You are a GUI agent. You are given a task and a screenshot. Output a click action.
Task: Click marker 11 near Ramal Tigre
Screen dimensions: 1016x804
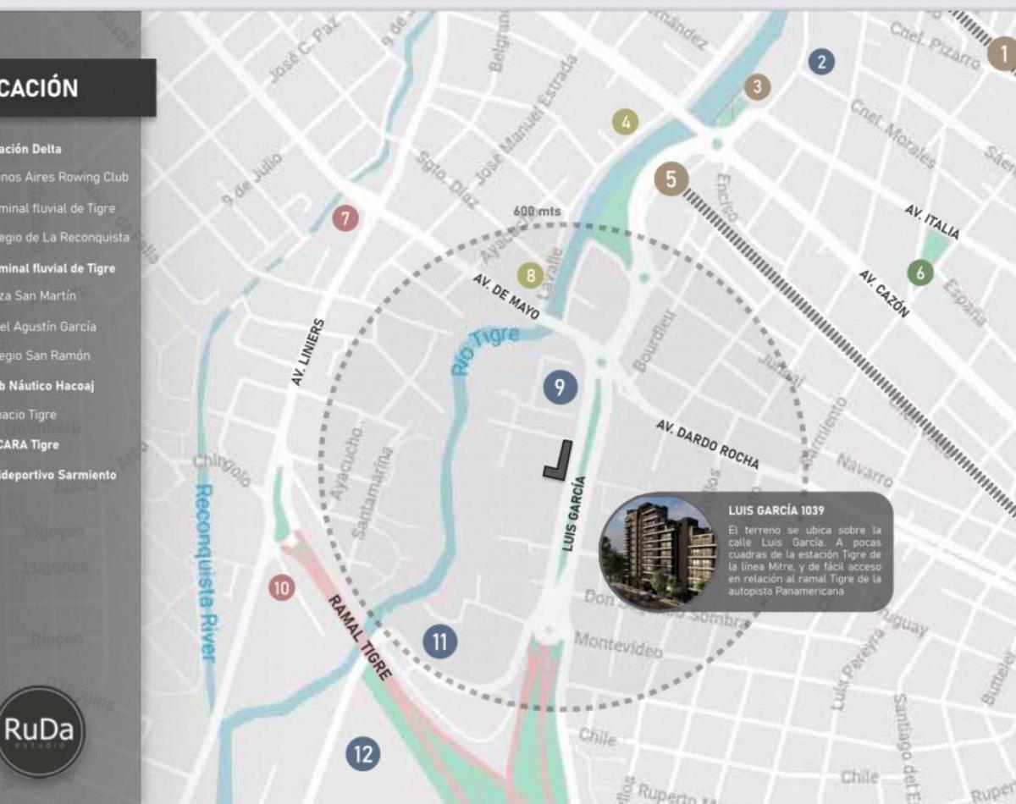439,642
